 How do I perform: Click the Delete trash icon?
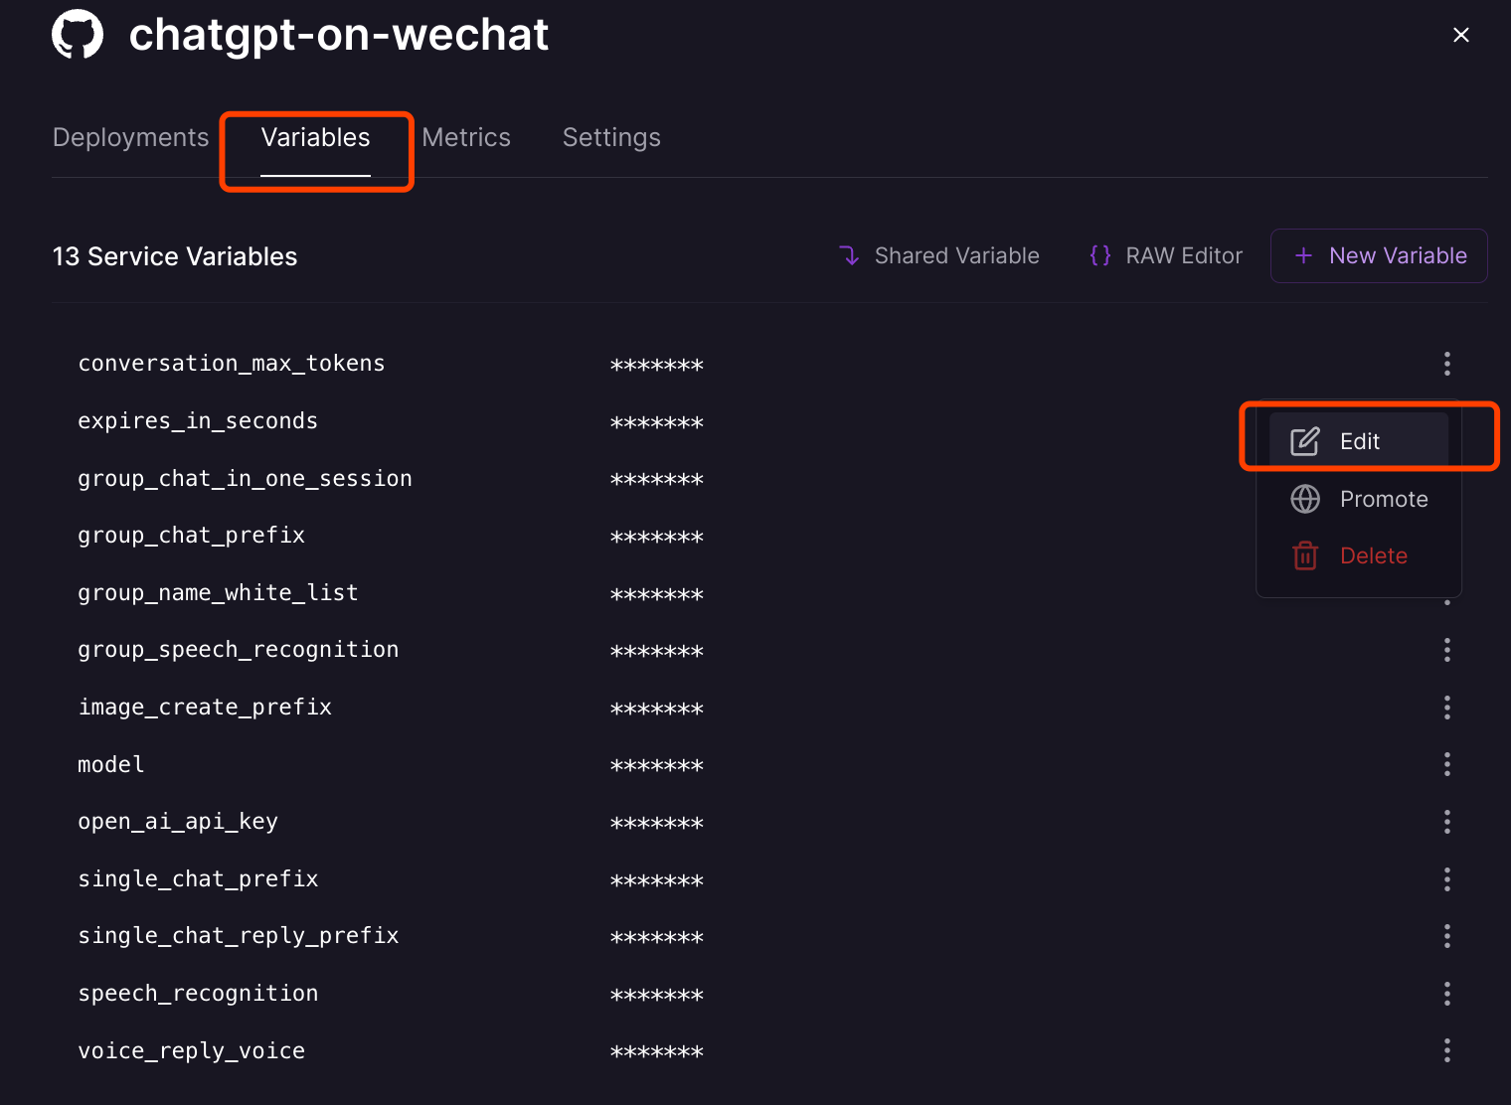pyautogui.click(x=1305, y=555)
